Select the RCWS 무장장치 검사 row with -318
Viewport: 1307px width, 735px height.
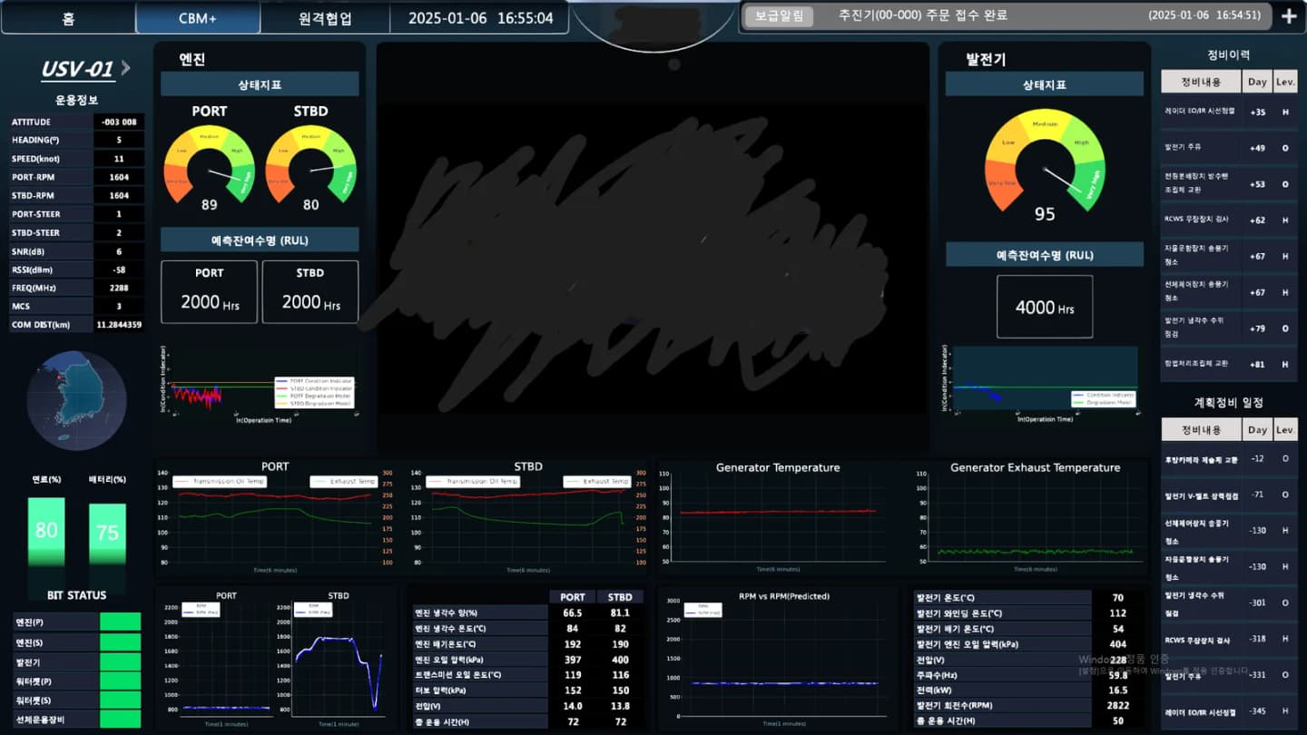[1230, 639]
